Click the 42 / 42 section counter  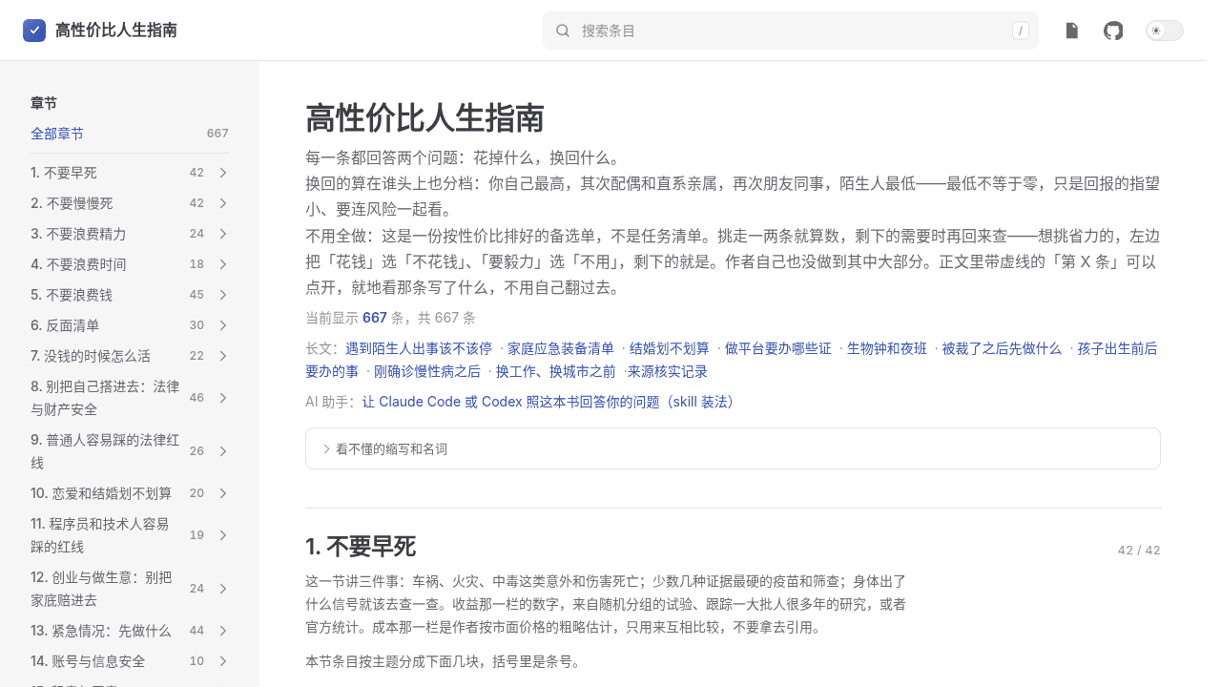coord(1139,550)
